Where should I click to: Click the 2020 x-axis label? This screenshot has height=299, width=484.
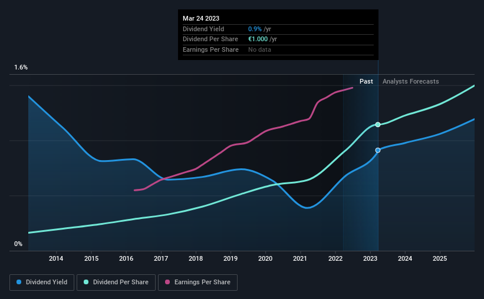coord(265,258)
